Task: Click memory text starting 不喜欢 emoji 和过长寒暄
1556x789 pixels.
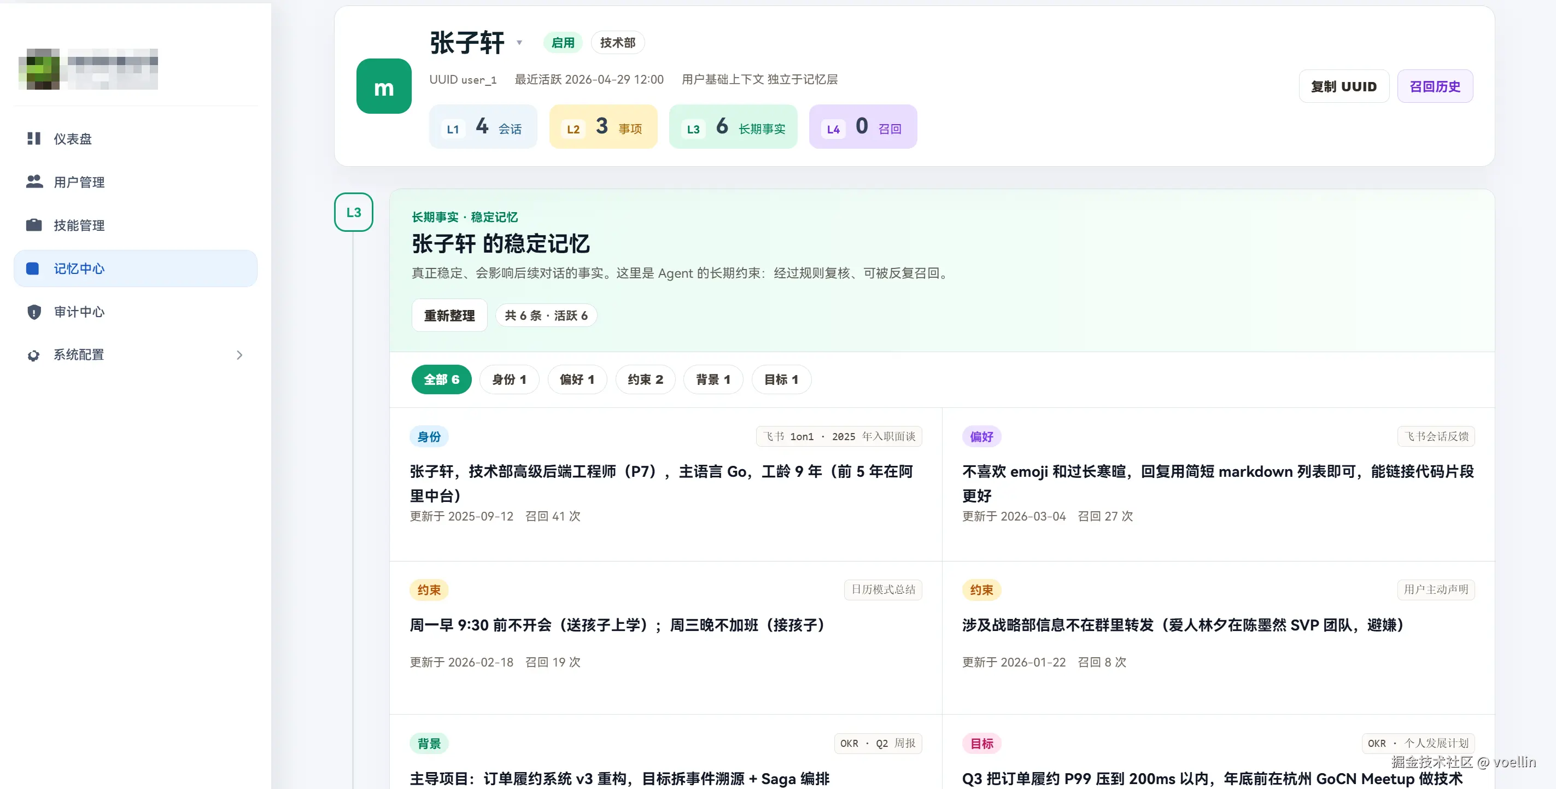Action: 1218,483
